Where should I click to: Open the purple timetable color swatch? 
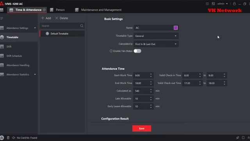pos(176,28)
